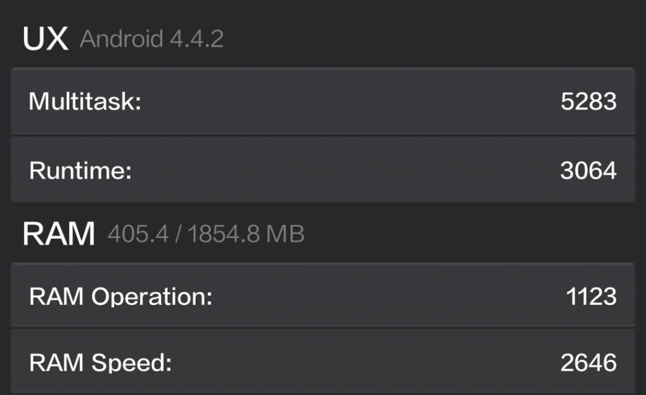646x395 pixels.
Task: Click the Runtime score 3064
Action: pyautogui.click(x=589, y=170)
